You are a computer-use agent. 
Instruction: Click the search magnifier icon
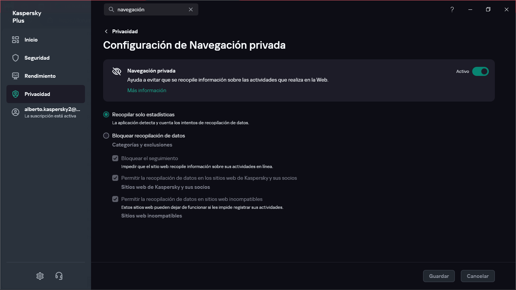click(x=111, y=9)
